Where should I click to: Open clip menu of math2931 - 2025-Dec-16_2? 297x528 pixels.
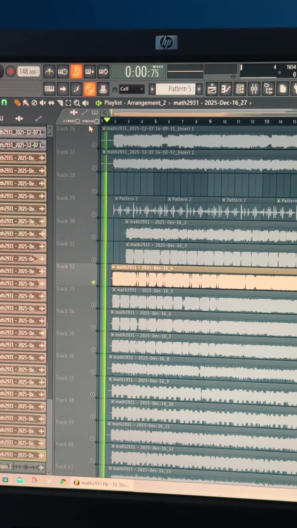click(x=127, y=222)
